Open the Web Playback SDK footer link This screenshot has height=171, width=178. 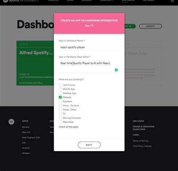pyautogui.click(x=31, y=138)
